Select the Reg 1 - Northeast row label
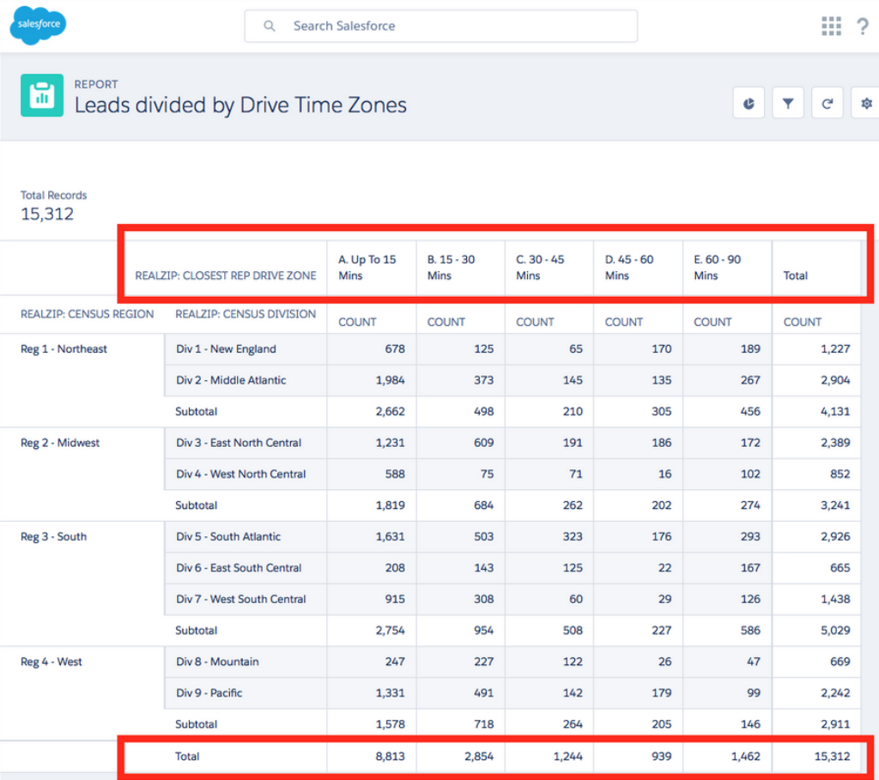The height and width of the screenshot is (780, 879). pyautogui.click(x=64, y=348)
